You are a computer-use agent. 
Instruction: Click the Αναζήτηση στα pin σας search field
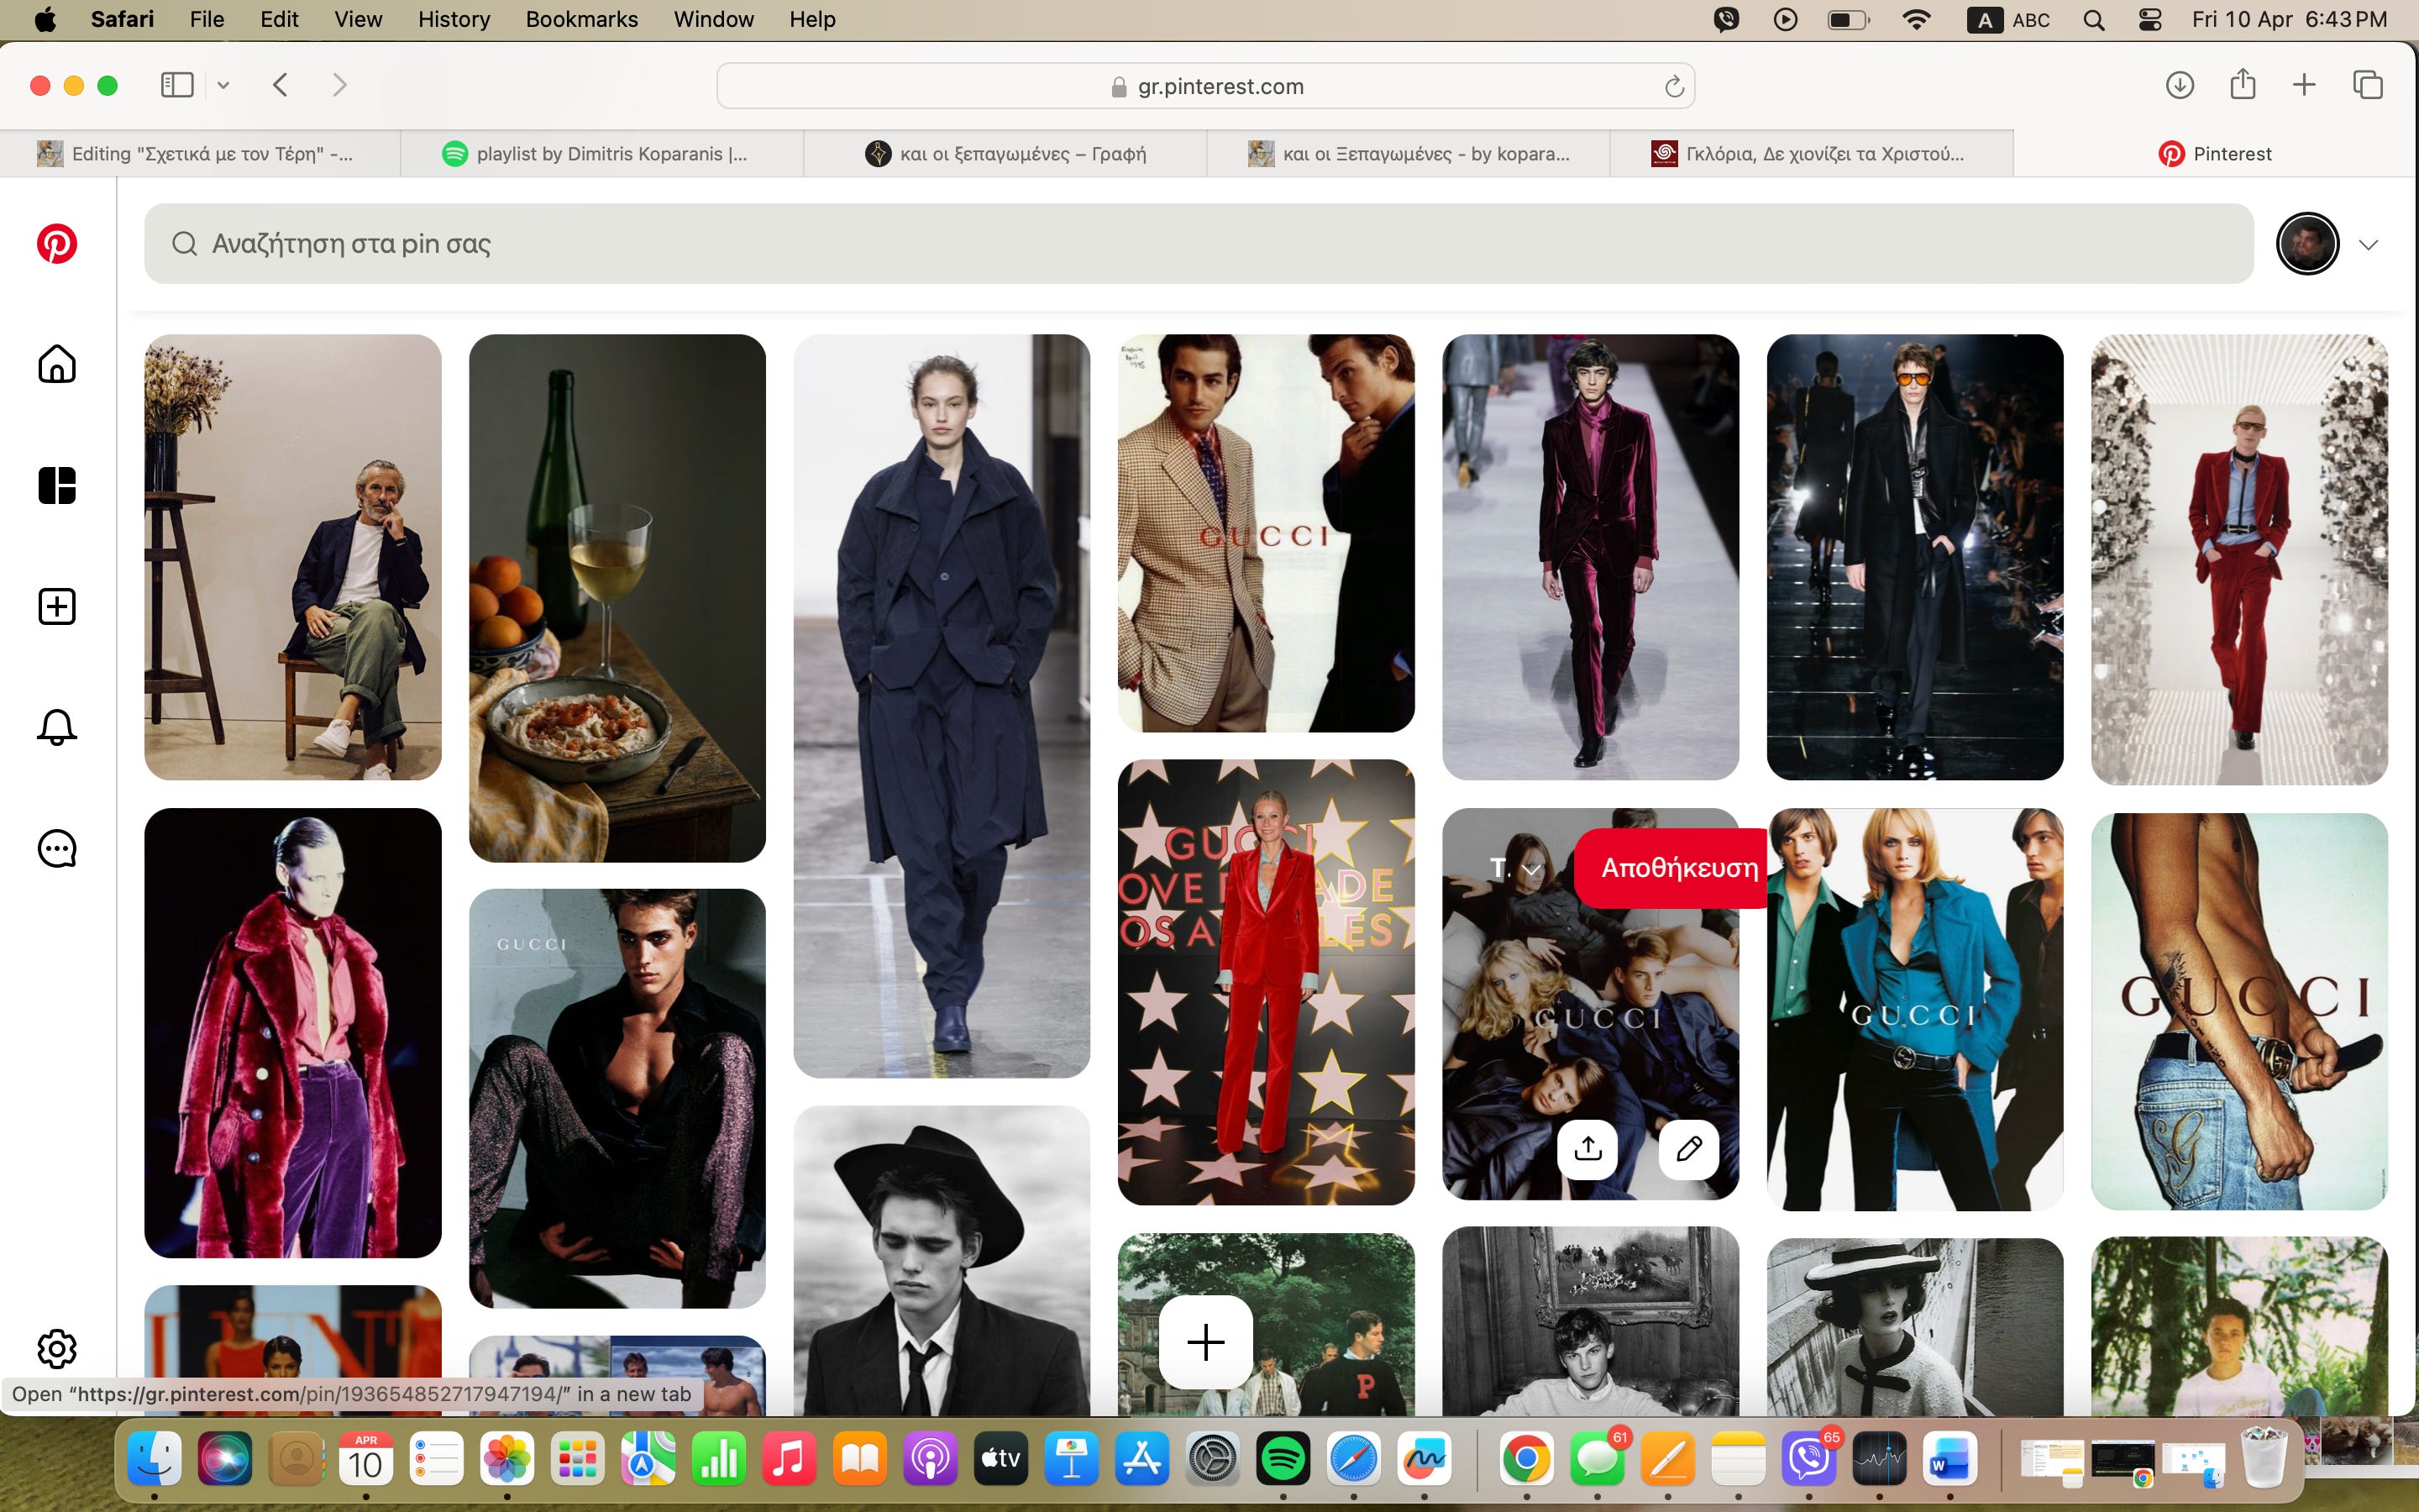point(1198,244)
